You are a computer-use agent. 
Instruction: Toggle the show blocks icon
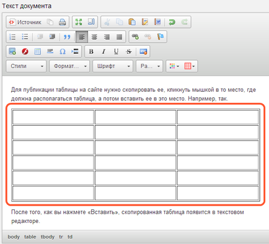coord(91,22)
